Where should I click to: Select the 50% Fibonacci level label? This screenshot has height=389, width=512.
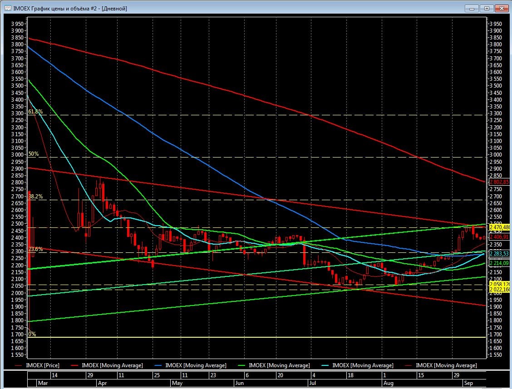[x=34, y=154]
